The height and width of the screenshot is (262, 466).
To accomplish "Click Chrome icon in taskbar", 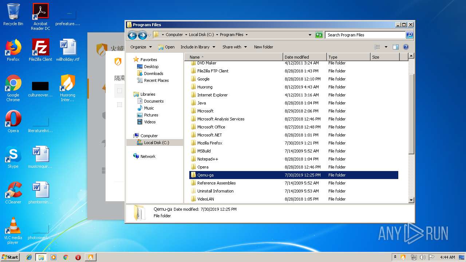I will [66, 257].
